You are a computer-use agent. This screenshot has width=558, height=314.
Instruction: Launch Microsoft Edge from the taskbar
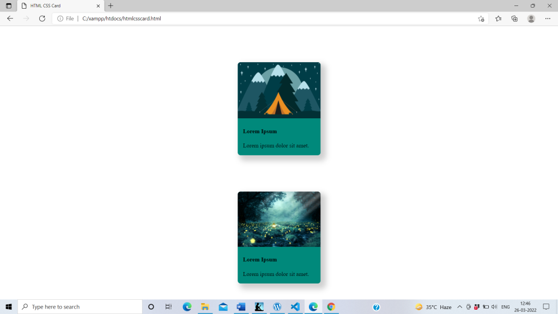(187, 306)
